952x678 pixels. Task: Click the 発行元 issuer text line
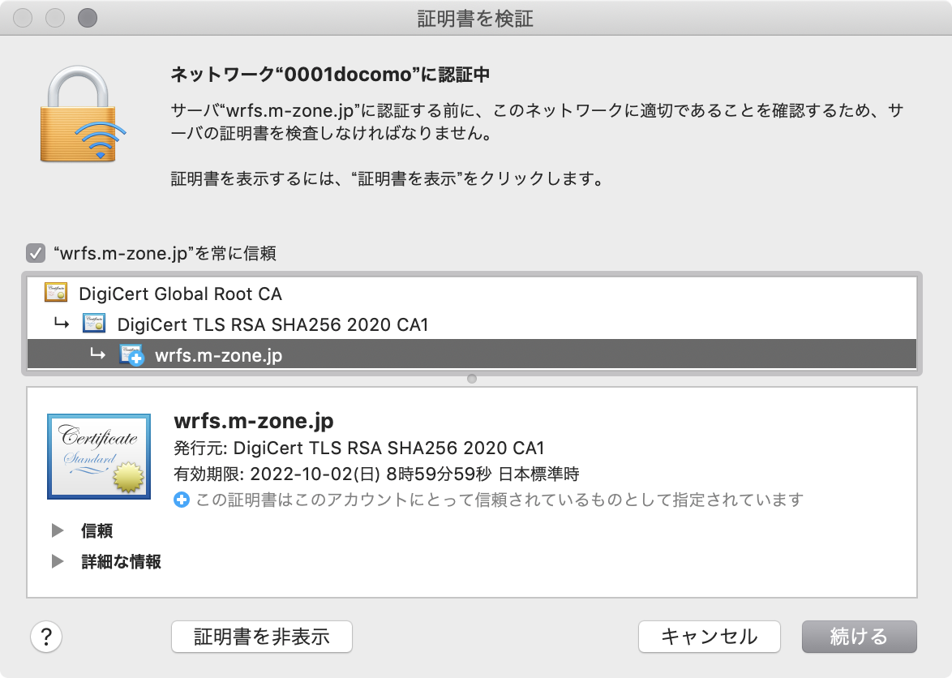click(358, 448)
